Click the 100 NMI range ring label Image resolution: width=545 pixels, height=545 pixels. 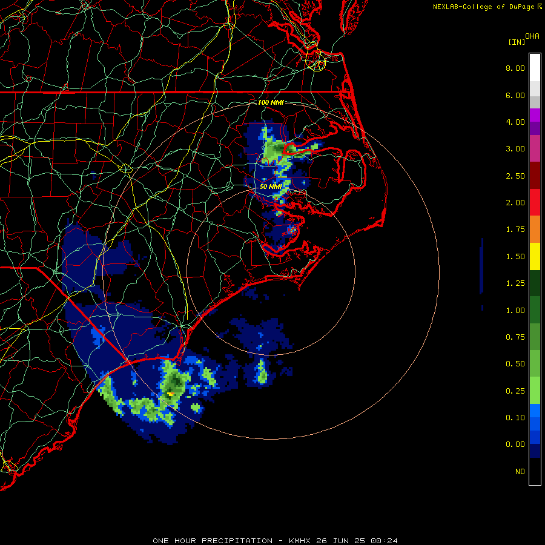click(271, 102)
